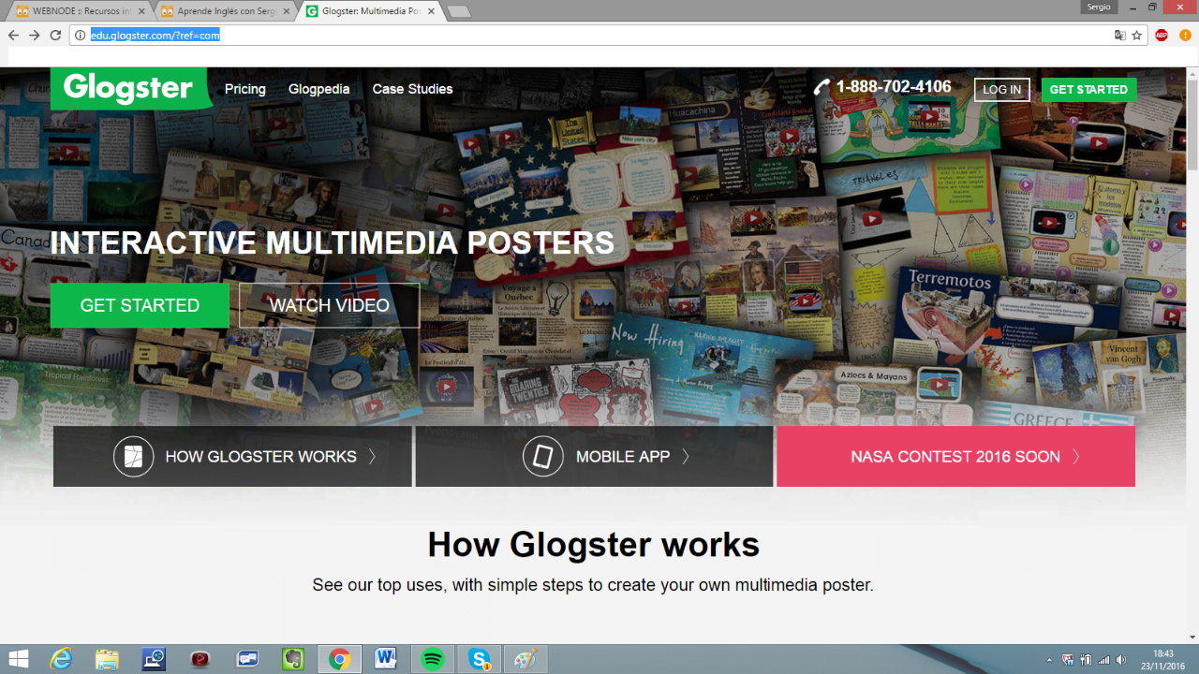Open Skype from the taskbar
Image resolution: width=1199 pixels, height=674 pixels.
(x=480, y=659)
